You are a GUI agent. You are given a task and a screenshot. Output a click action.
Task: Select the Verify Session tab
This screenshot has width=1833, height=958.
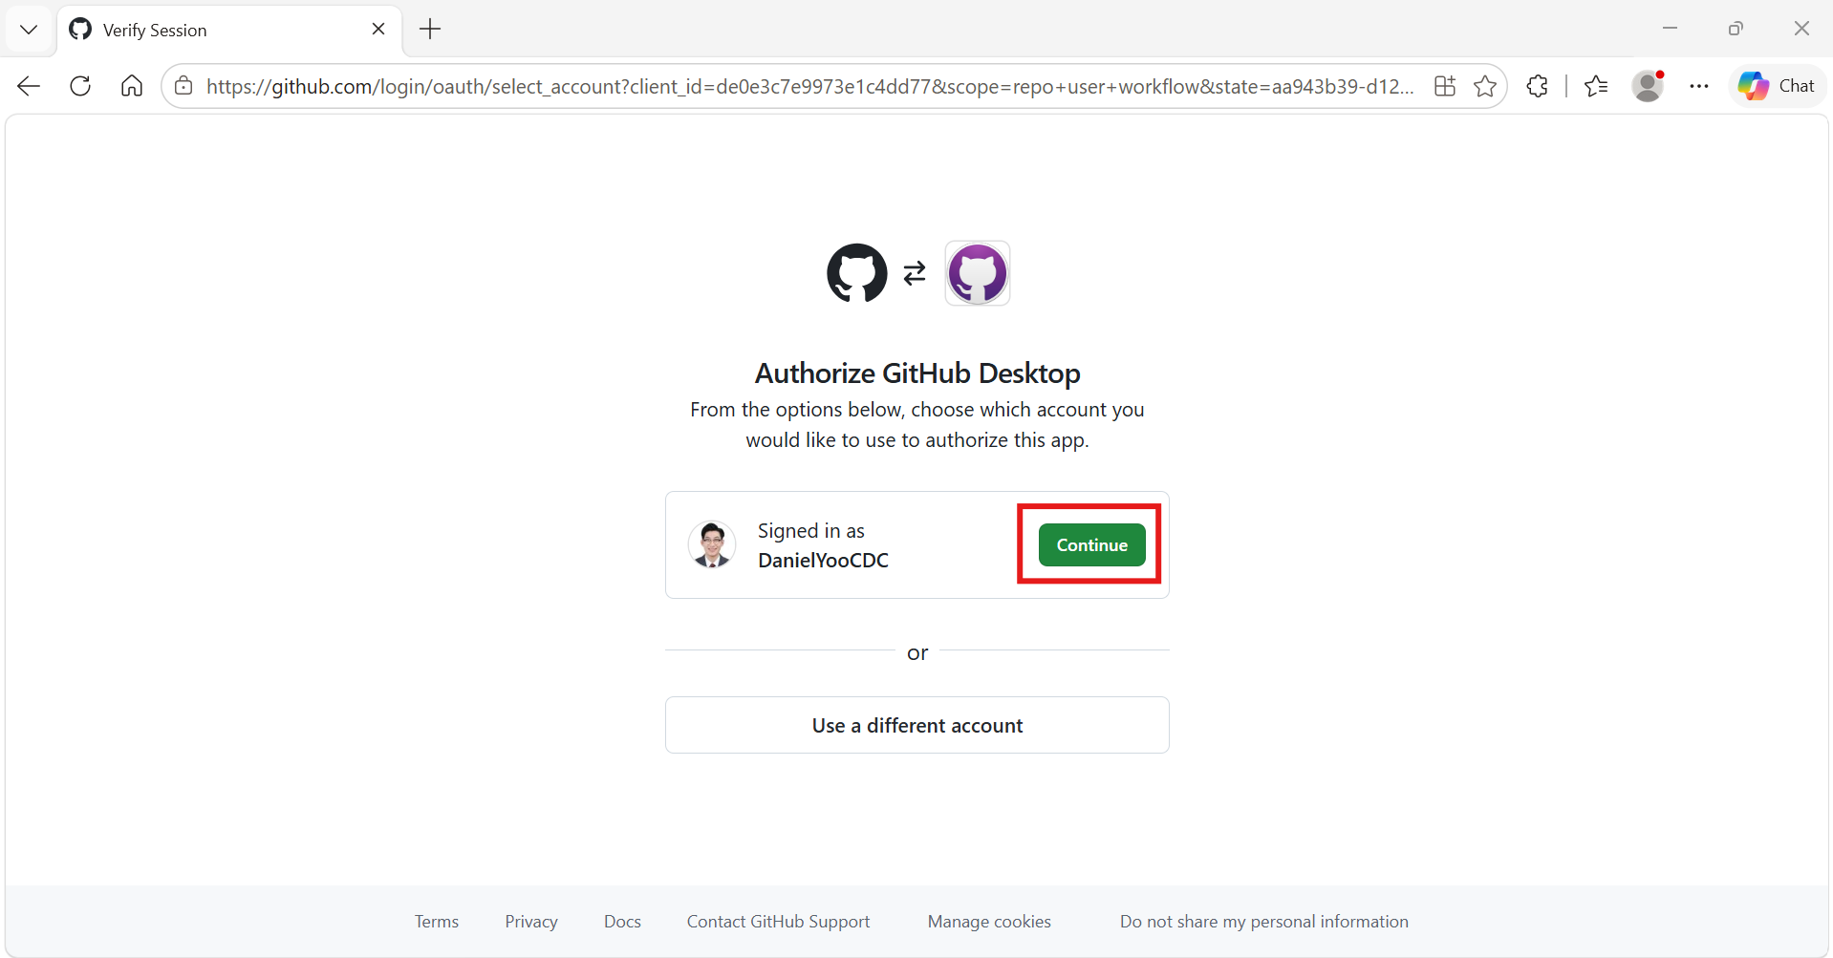(229, 30)
